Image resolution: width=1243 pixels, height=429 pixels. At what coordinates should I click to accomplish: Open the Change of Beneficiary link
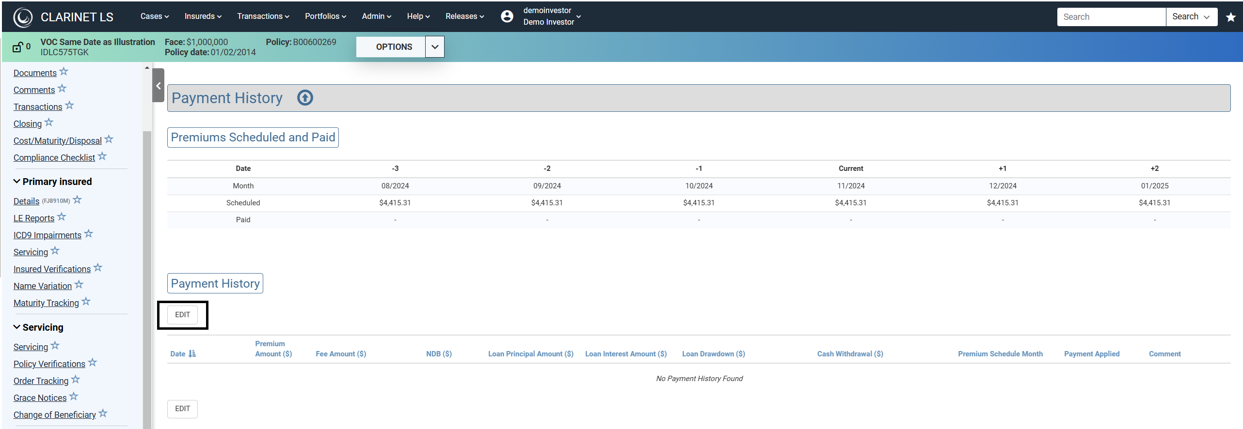[x=55, y=415]
